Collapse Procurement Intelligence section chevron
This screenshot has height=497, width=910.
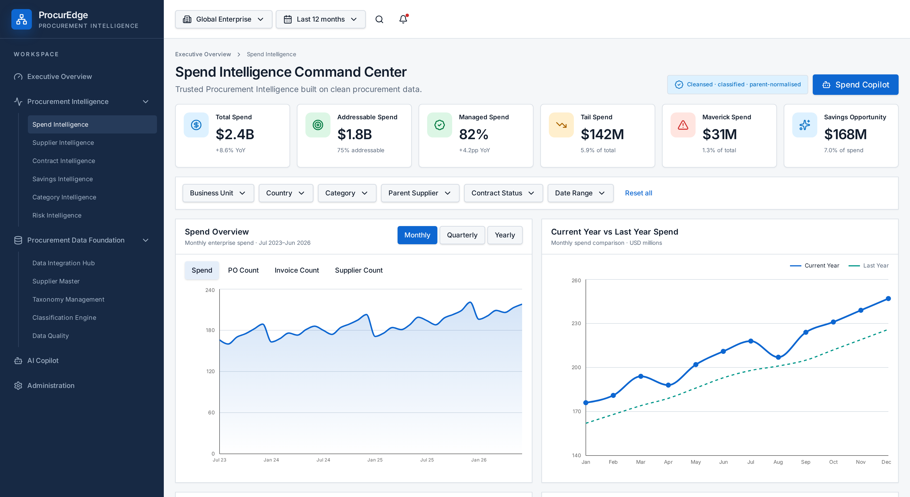pos(146,102)
